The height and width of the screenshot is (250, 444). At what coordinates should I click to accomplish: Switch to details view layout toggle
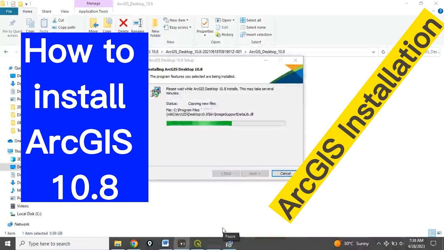pyautogui.click(x=432, y=233)
